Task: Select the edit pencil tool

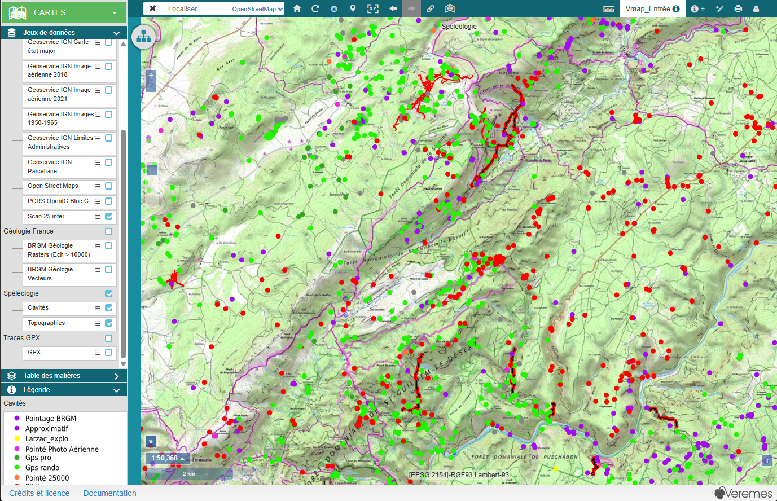Action: [719, 8]
